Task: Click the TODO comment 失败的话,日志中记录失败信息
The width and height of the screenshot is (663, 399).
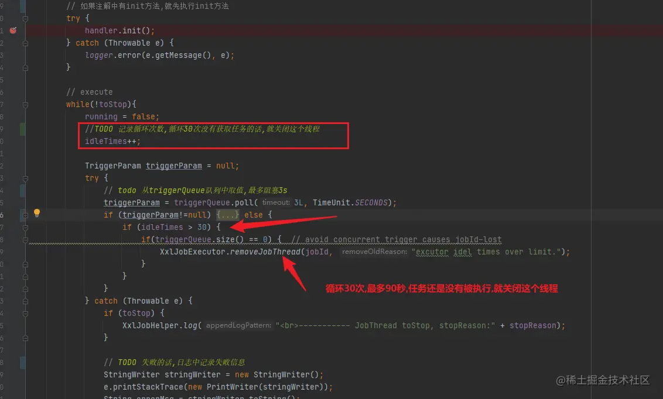Action: 174,362
